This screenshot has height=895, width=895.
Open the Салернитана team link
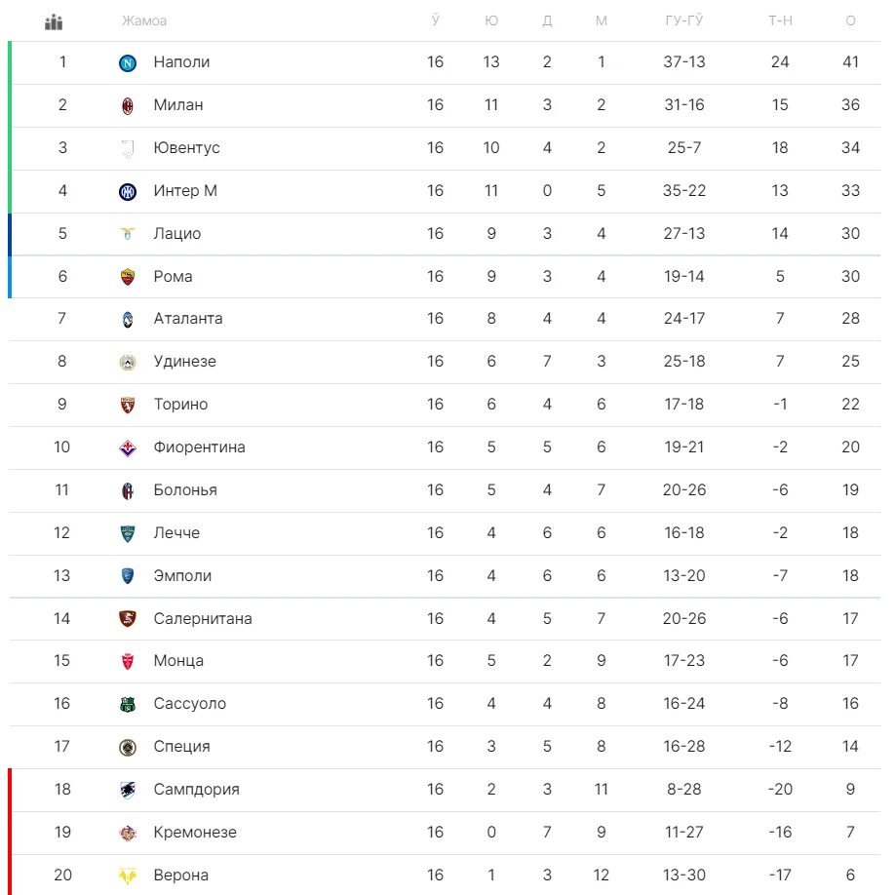click(x=203, y=619)
